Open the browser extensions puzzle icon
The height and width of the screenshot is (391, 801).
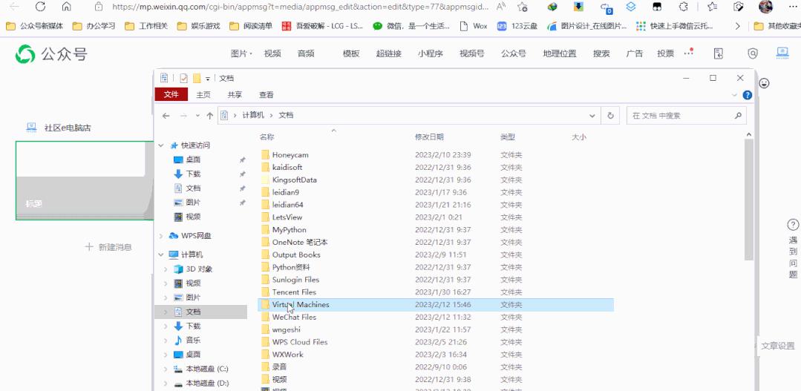[x=684, y=7]
